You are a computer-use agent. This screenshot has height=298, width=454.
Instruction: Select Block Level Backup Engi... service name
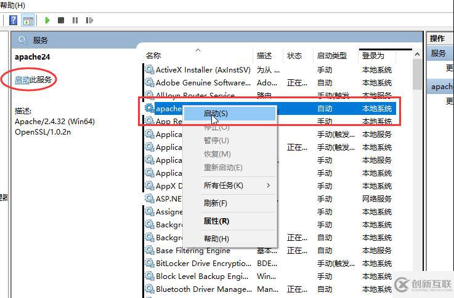click(202, 276)
